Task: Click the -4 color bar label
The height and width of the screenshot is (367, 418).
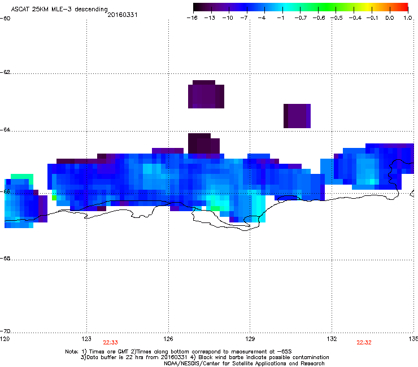Action: tap(262, 18)
